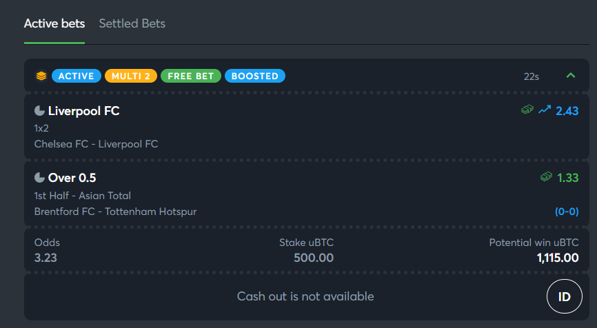Click the orange MULTI 2 badge
The height and width of the screenshot is (328, 597).
pyautogui.click(x=130, y=76)
